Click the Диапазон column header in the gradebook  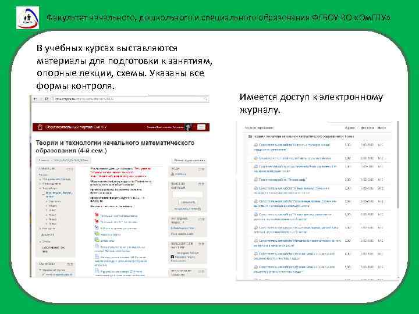click(x=367, y=128)
